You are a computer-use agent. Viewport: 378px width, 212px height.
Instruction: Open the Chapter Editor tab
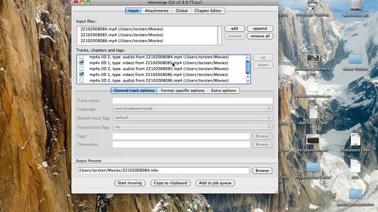click(208, 11)
